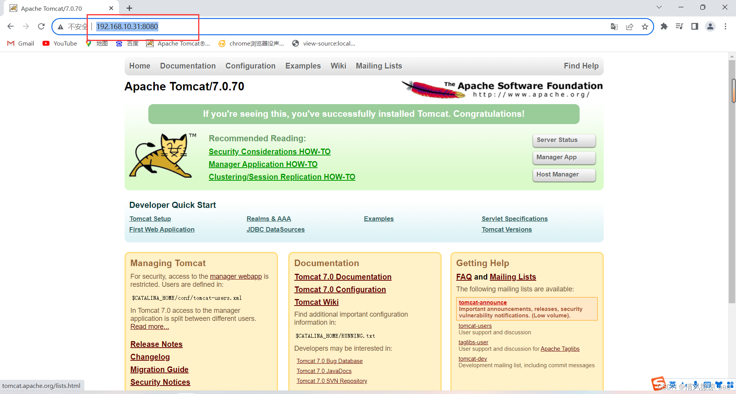
Task: Open the Realms & AAA link
Action: [269, 219]
